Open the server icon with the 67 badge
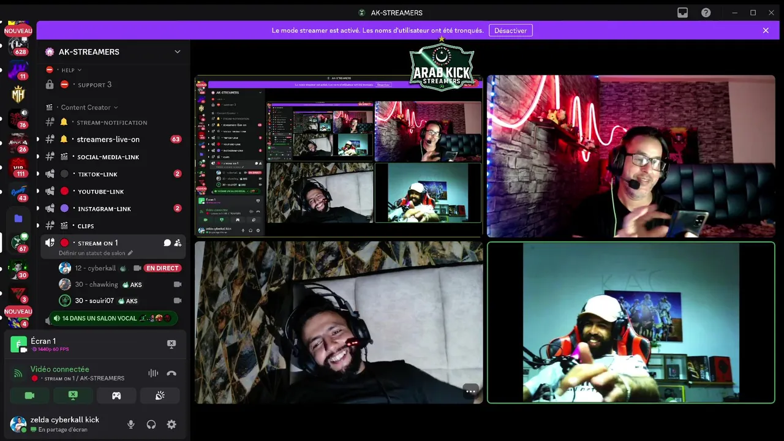The width and height of the screenshot is (784, 441). click(x=19, y=243)
